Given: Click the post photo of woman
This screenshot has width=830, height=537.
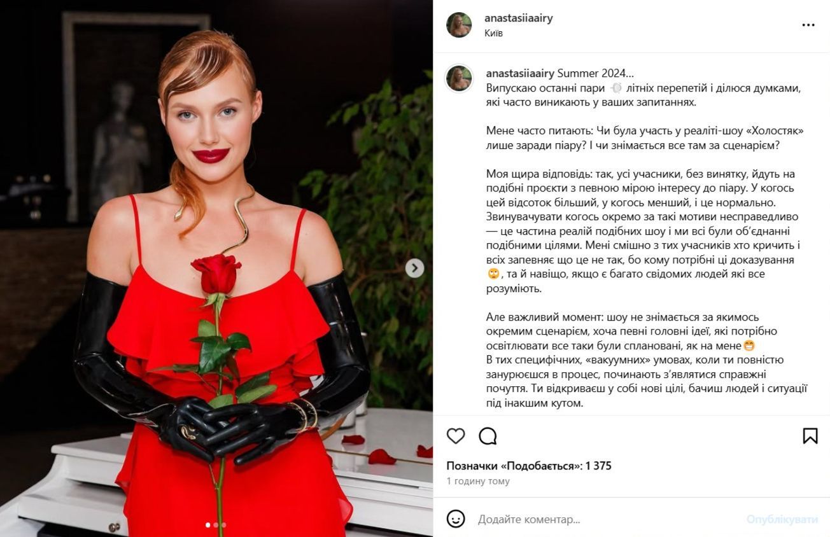Looking at the screenshot, I should point(216,268).
